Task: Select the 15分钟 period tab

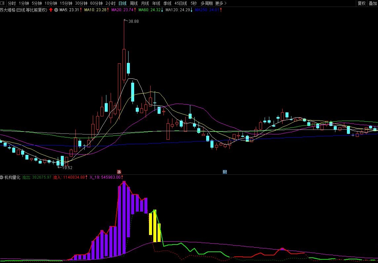Action: tap(66, 3)
